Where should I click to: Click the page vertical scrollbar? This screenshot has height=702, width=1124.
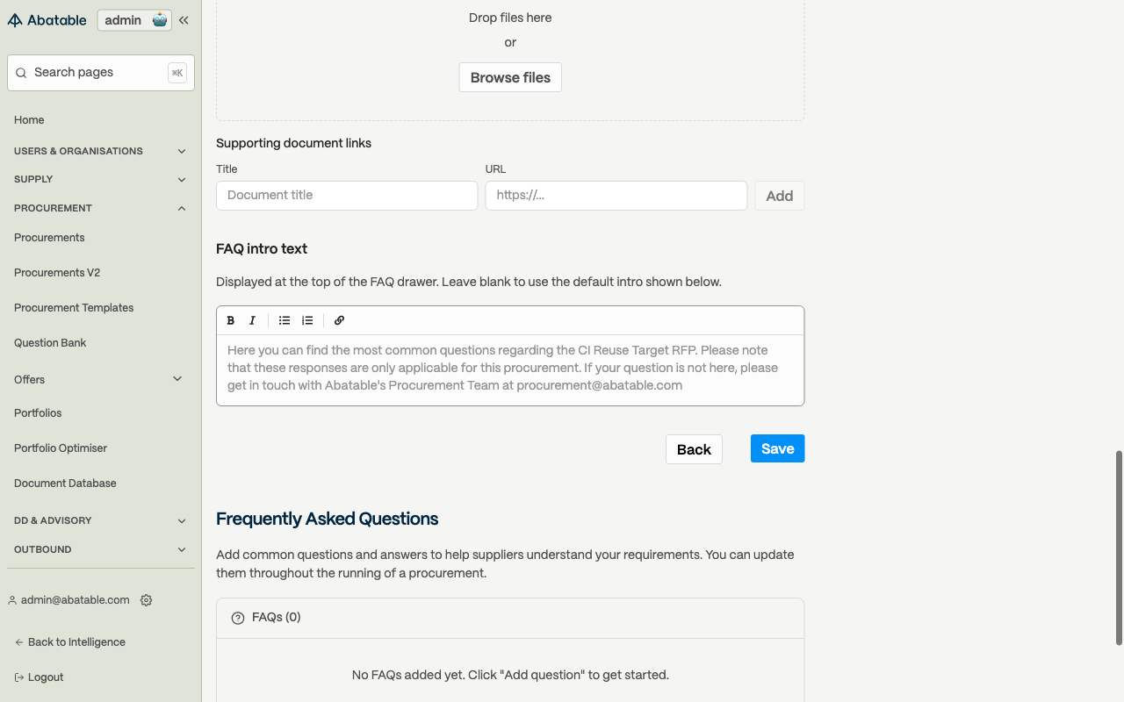tap(1119, 548)
